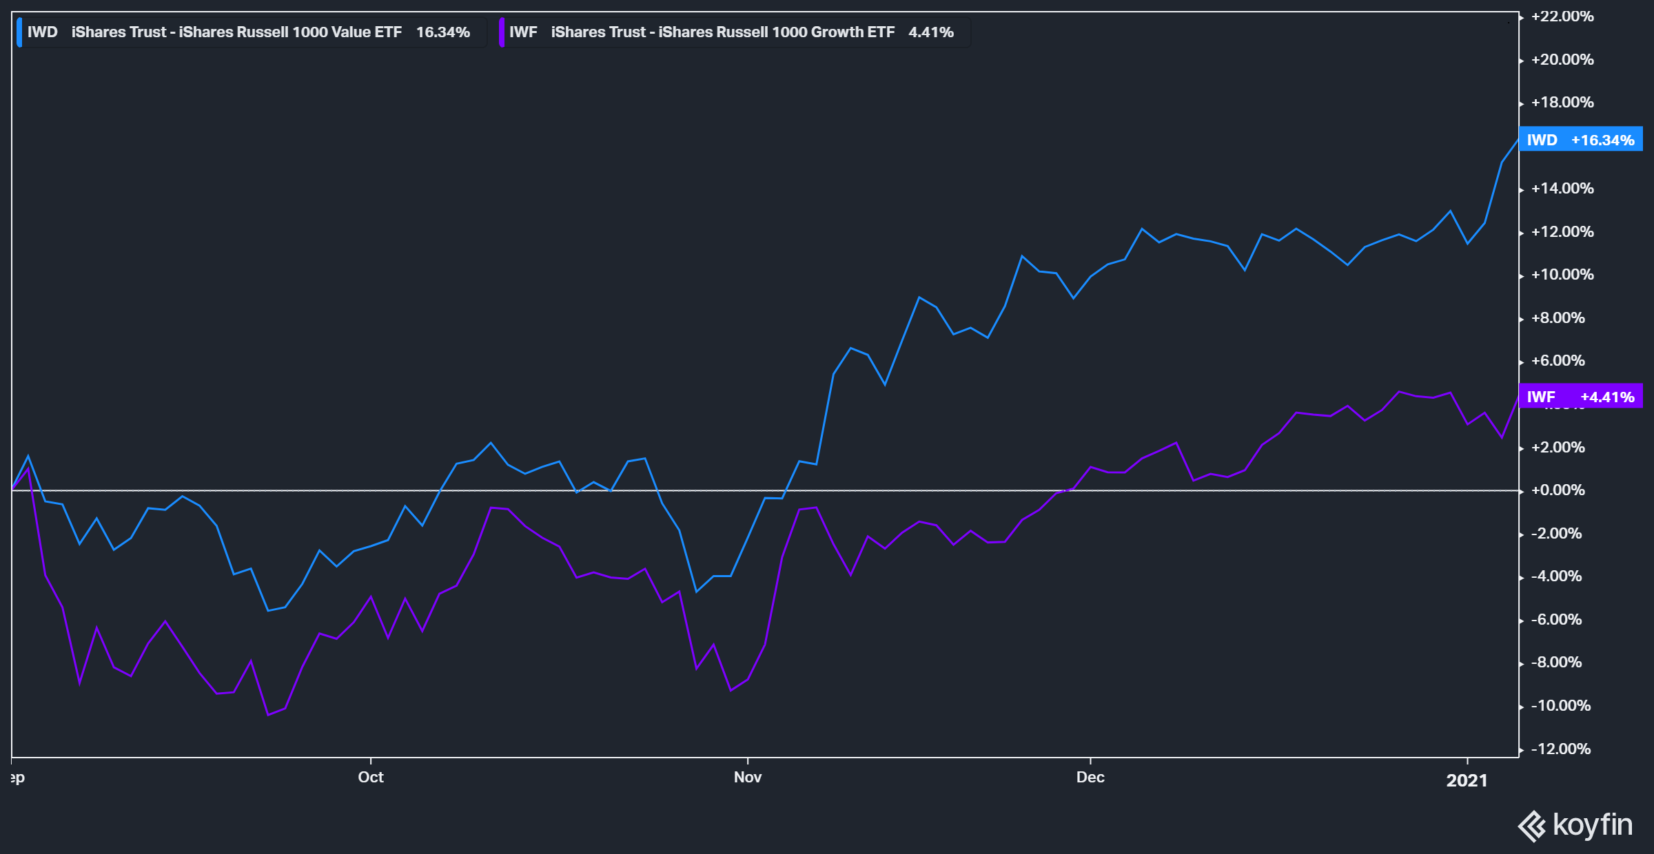Click the +2.00% y-axis label
1654x854 pixels.
pyautogui.click(x=1558, y=448)
